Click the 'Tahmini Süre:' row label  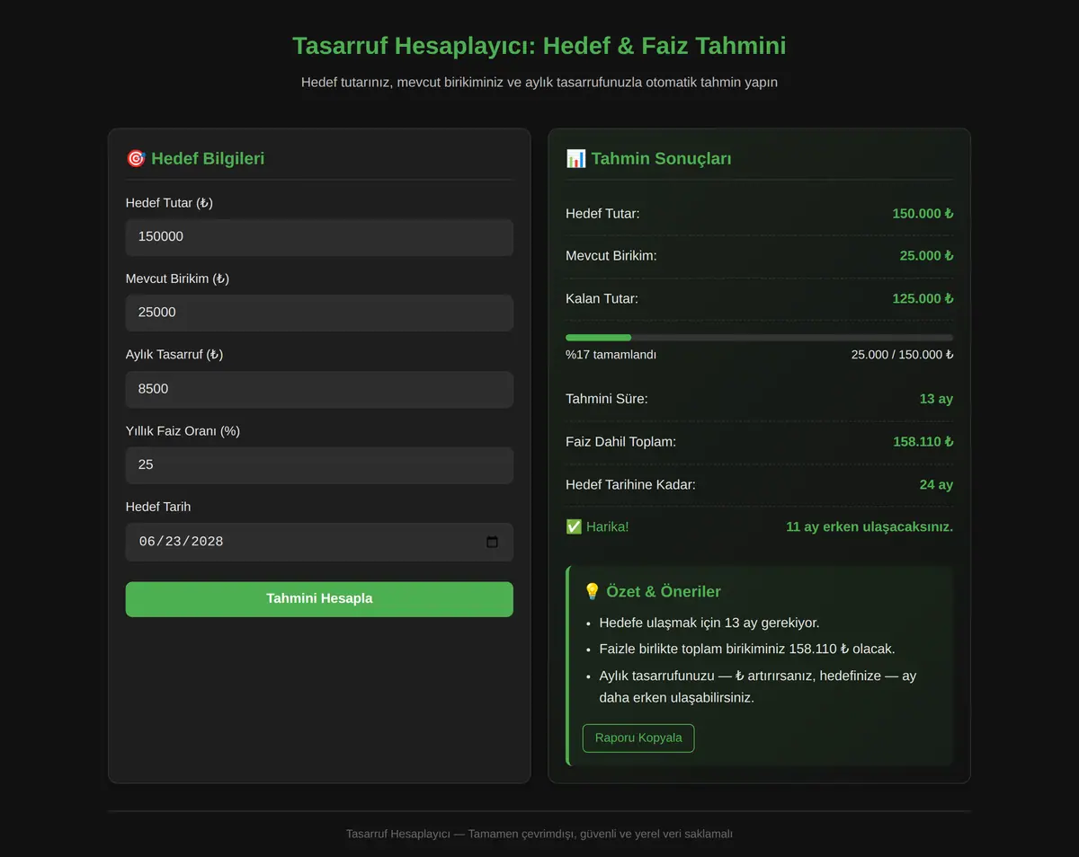tap(606, 399)
